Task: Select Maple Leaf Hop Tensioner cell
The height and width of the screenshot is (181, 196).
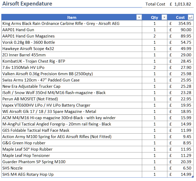Action: (72, 155)
